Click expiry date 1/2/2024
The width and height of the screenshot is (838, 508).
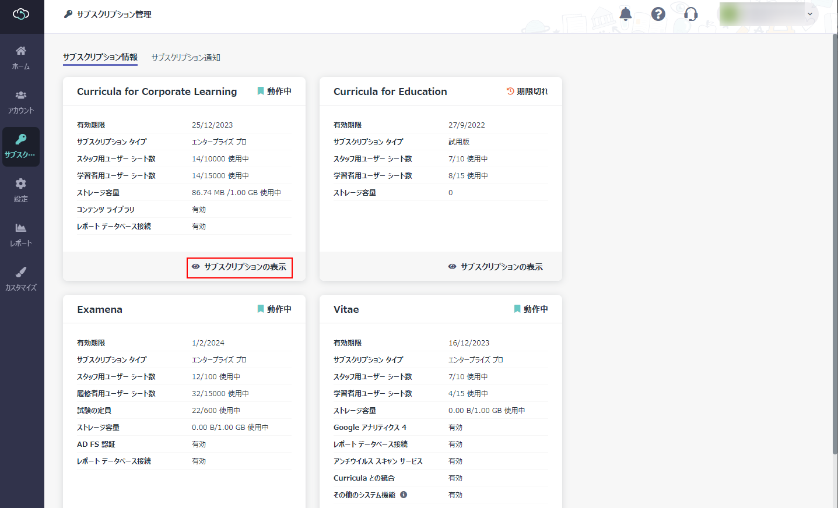pyautogui.click(x=208, y=343)
